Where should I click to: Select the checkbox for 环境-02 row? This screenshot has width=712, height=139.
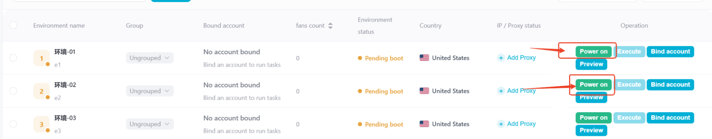13,91
